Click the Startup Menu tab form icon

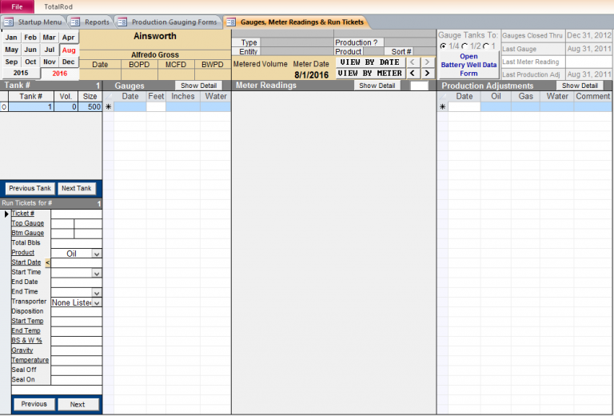point(9,22)
